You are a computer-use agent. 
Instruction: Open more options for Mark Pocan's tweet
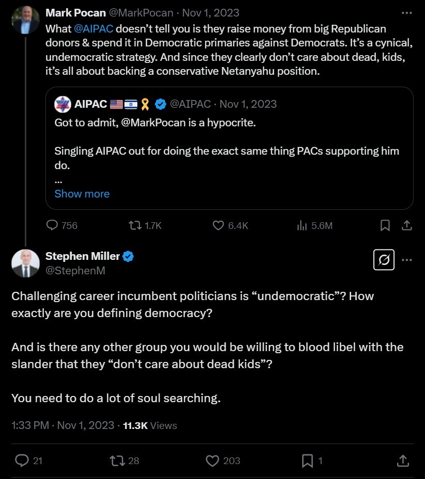[x=406, y=12]
